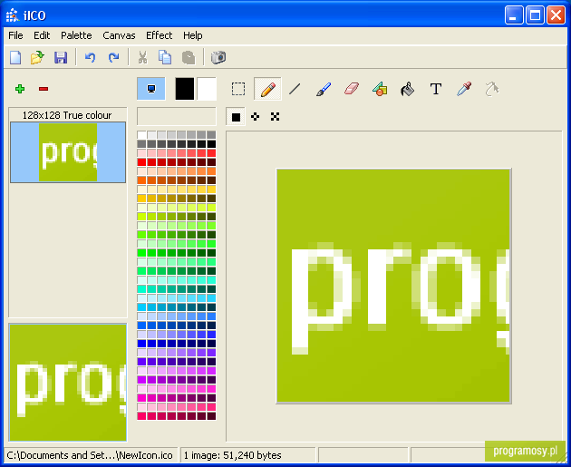Screen dimensions: 571x467
Task: Open the Canvas menu
Action: (x=119, y=35)
